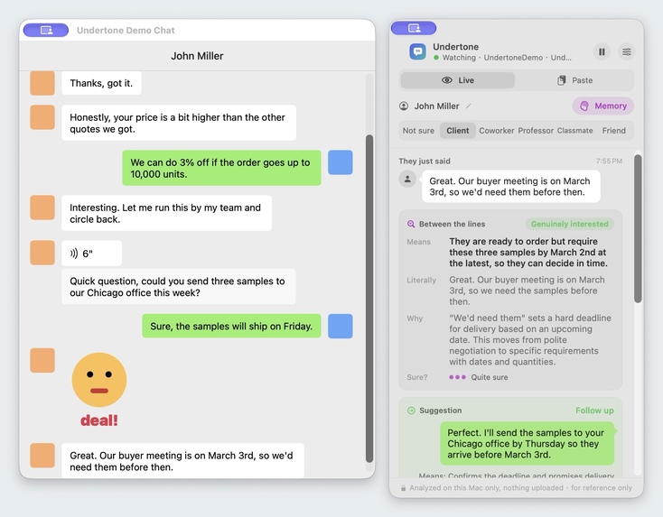Play the 6-second voice message
This screenshot has width=663, height=517.
tap(91, 254)
